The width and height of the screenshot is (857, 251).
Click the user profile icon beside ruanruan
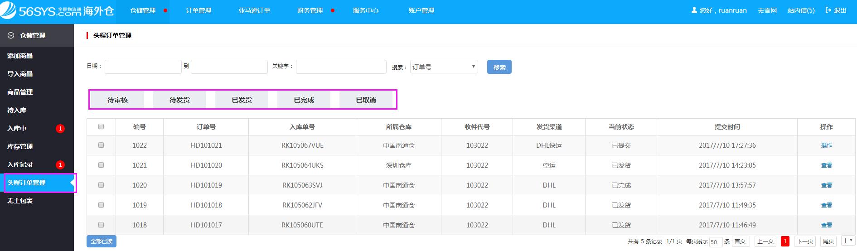(694, 10)
